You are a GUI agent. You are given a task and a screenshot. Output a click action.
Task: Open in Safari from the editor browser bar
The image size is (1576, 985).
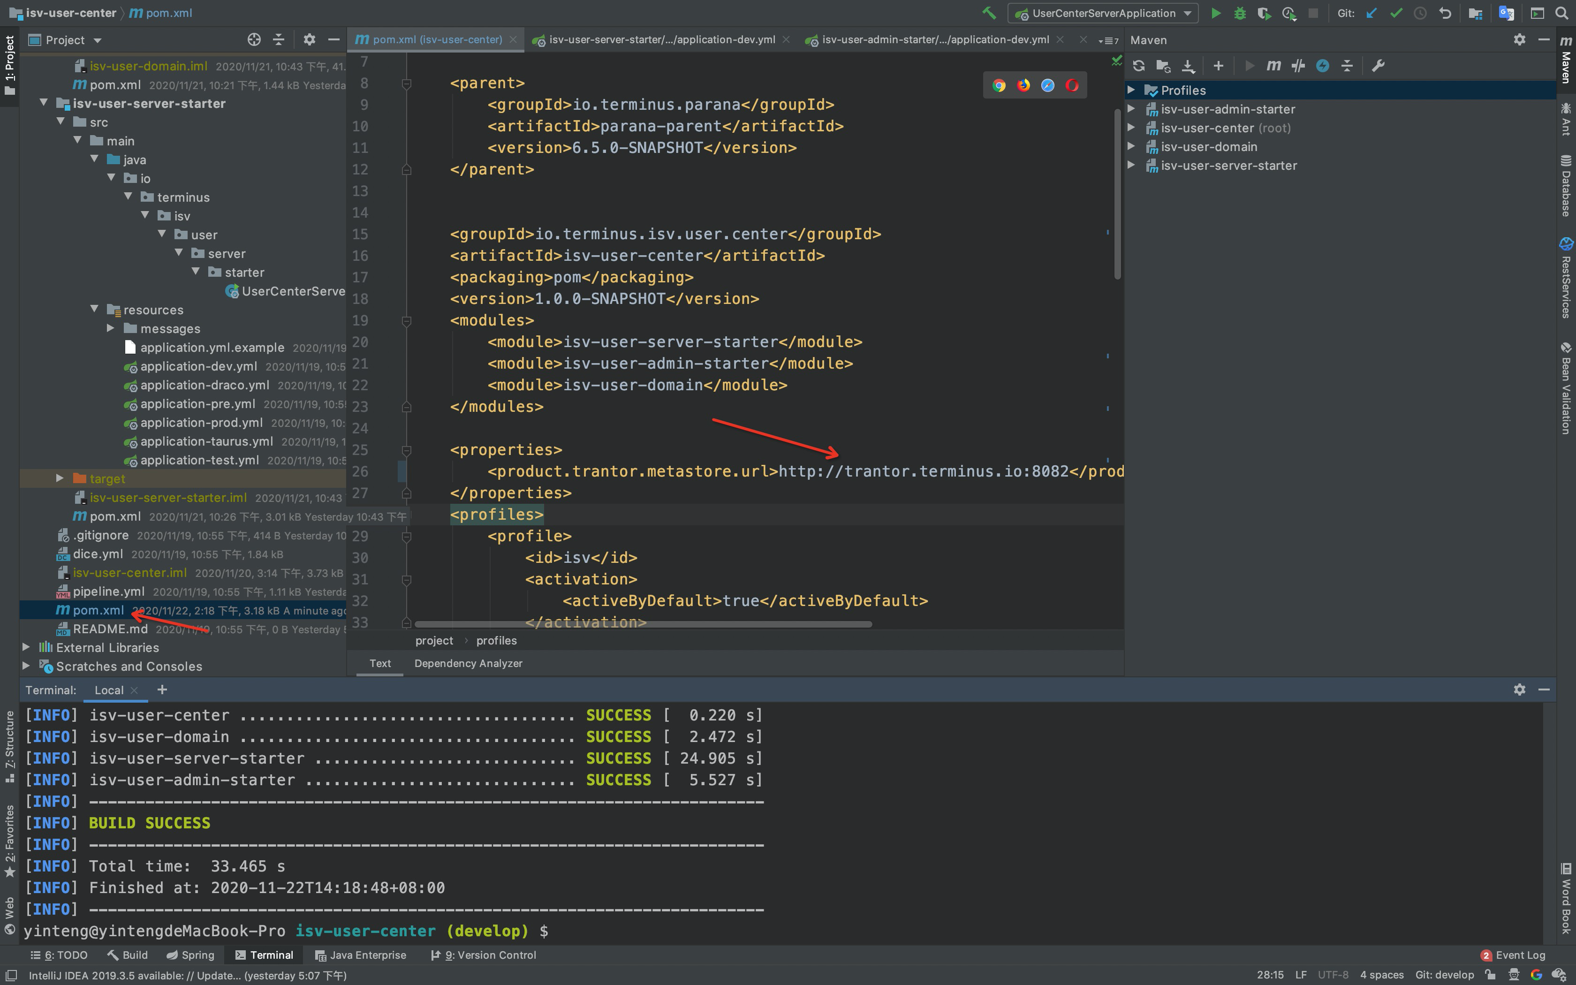(x=1048, y=85)
